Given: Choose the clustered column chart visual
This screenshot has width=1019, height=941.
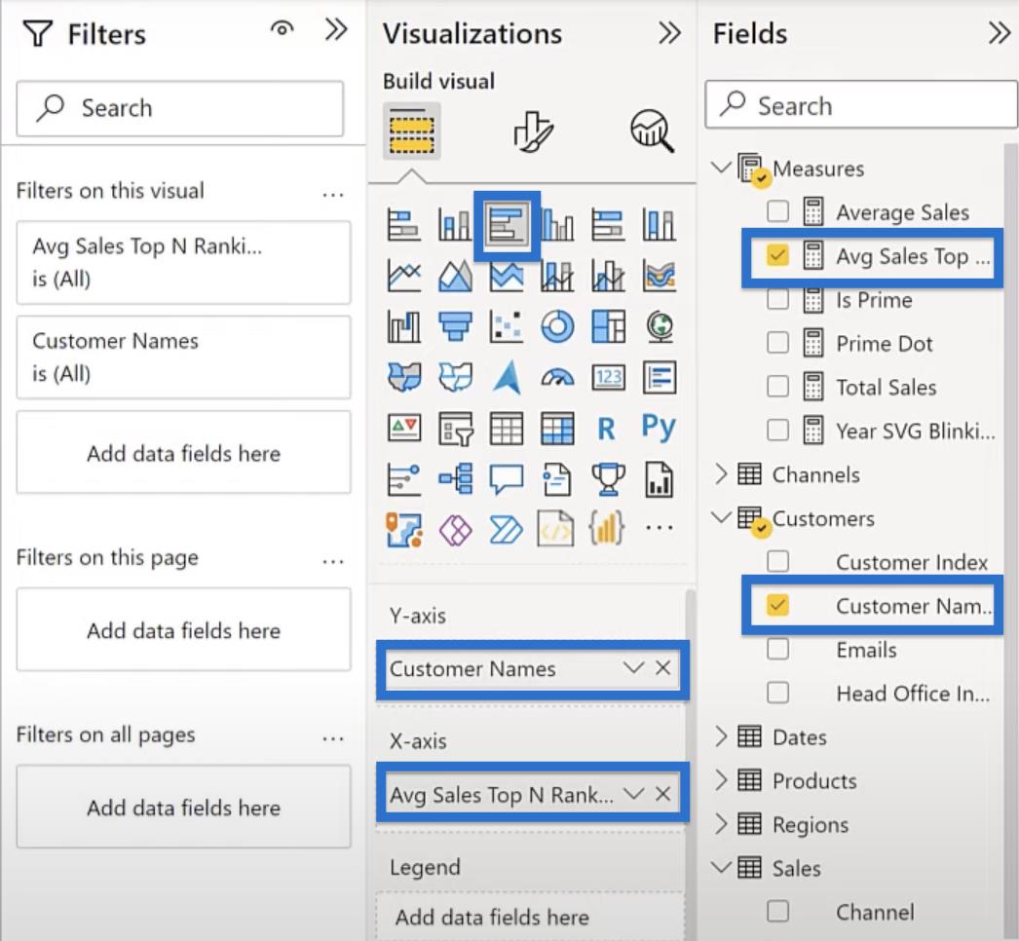Looking at the screenshot, I should point(557,225).
